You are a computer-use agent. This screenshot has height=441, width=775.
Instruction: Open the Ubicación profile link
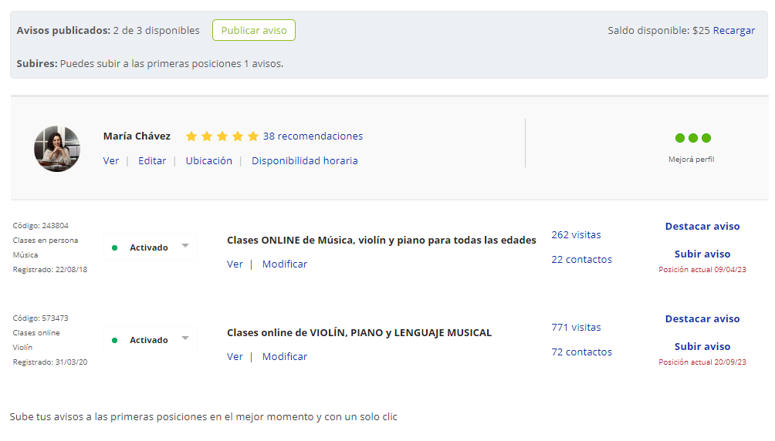click(x=208, y=161)
